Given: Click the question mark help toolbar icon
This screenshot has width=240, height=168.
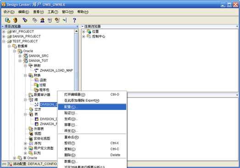Looking at the screenshot, I should [x=74, y=20].
